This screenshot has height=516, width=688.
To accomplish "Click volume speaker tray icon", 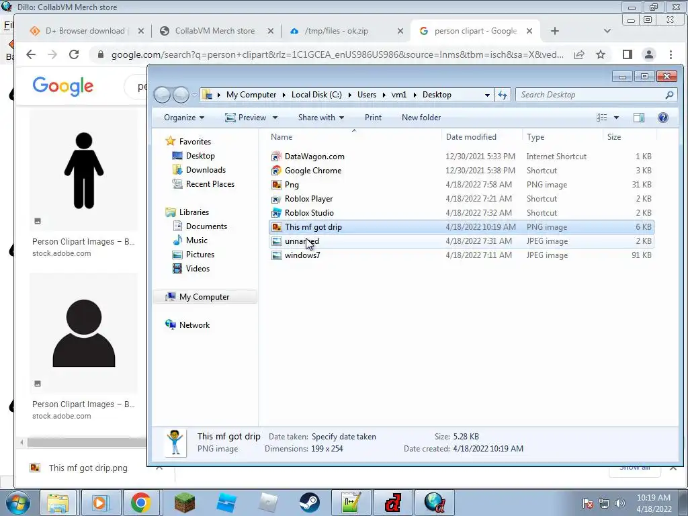I will pyautogui.click(x=620, y=504).
